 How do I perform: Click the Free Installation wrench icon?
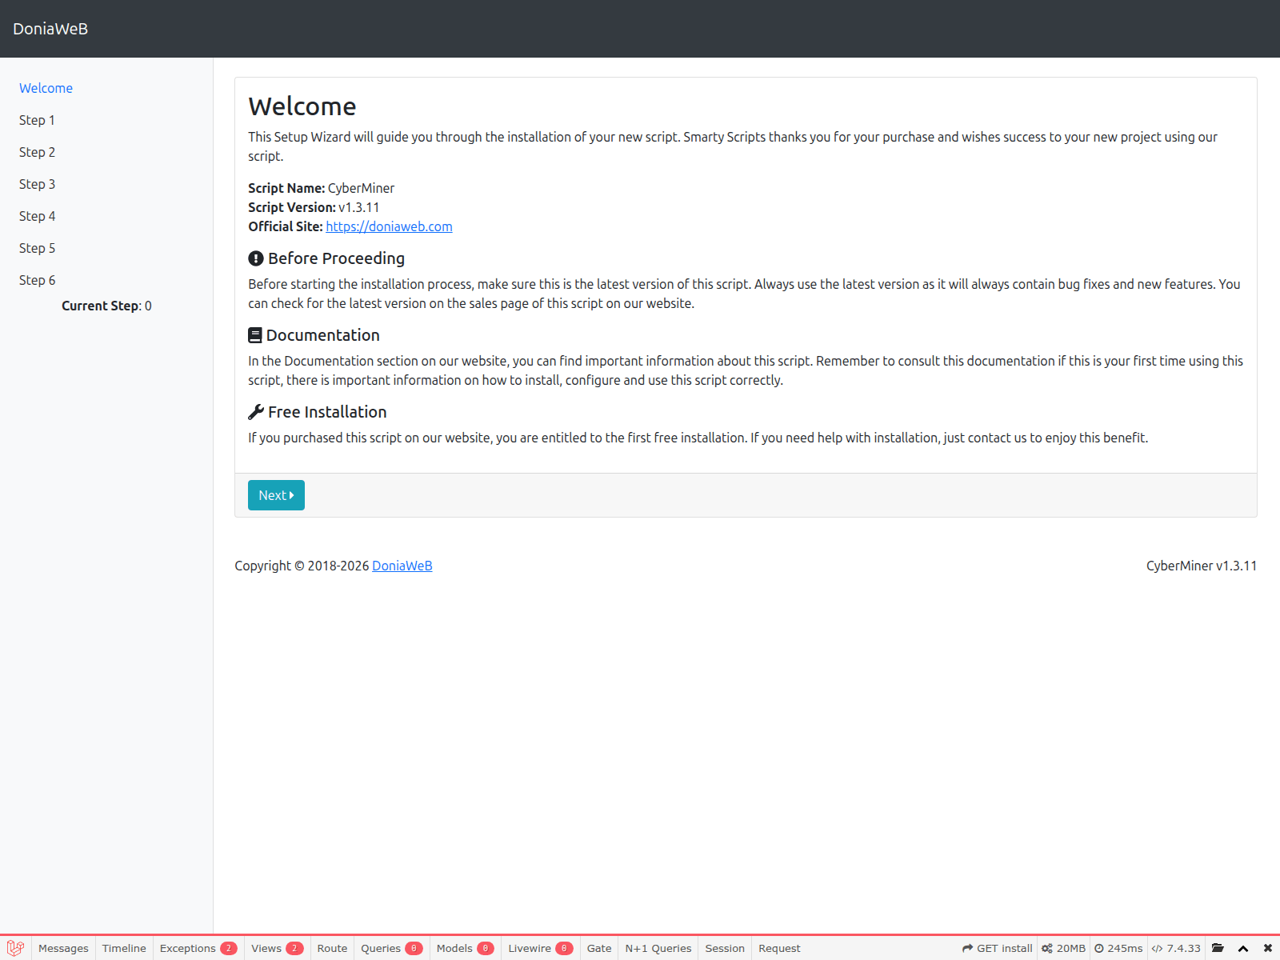256,412
